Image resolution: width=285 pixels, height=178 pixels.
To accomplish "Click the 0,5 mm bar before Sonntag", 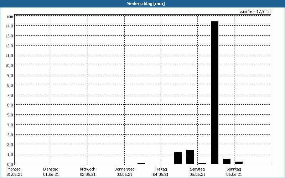I will pos(227,161).
